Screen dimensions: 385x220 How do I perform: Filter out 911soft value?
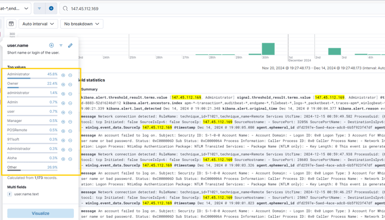(70, 140)
